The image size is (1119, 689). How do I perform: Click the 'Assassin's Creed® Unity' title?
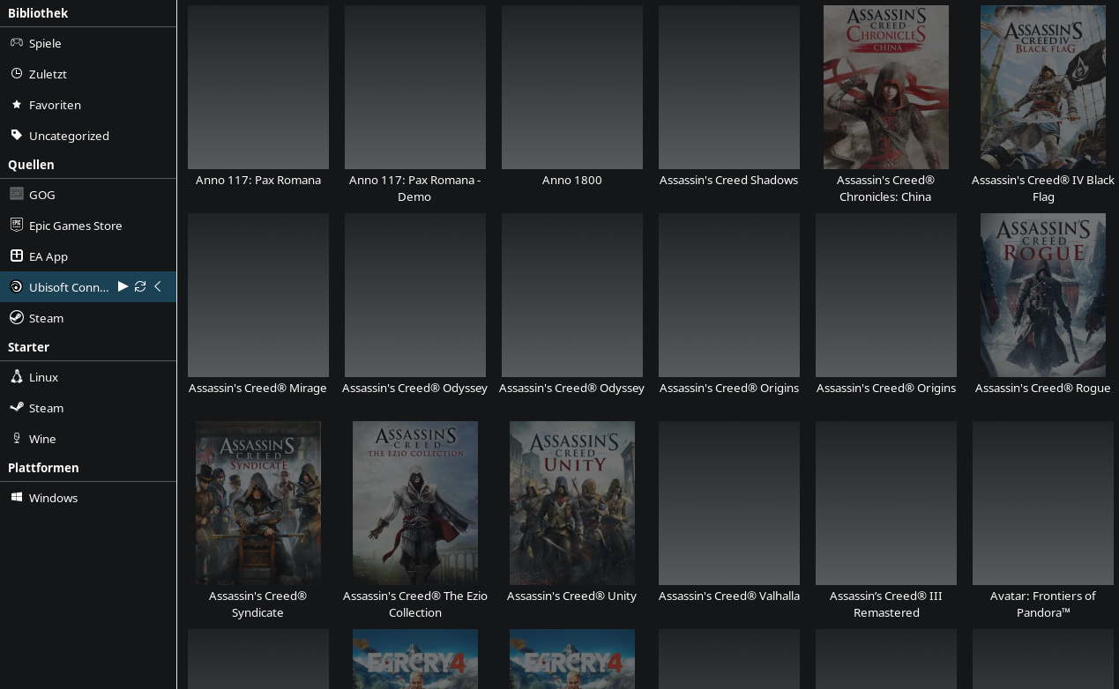(x=572, y=596)
